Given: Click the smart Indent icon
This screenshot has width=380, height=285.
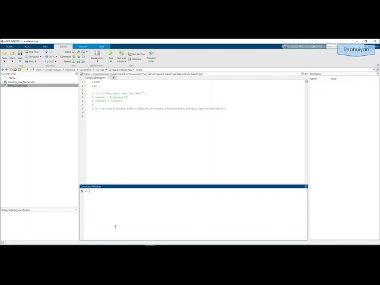Looking at the screenshot, I should point(74,61).
